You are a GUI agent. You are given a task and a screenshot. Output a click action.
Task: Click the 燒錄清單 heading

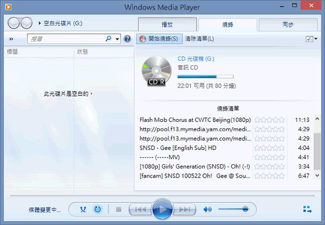click(228, 109)
